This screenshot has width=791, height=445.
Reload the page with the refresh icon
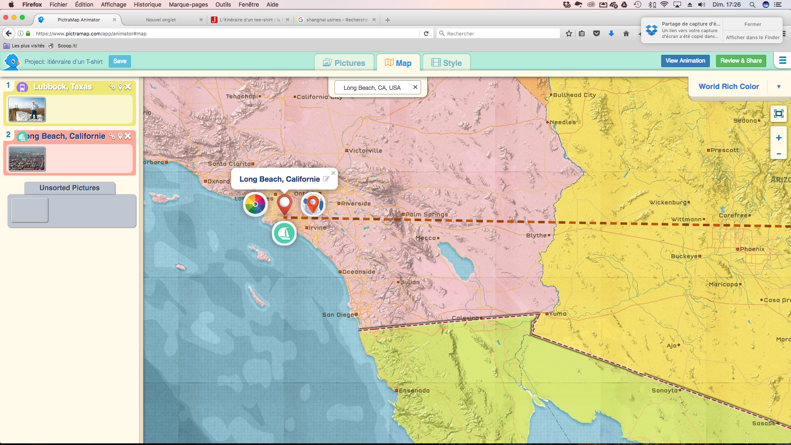(x=426, y=33)
